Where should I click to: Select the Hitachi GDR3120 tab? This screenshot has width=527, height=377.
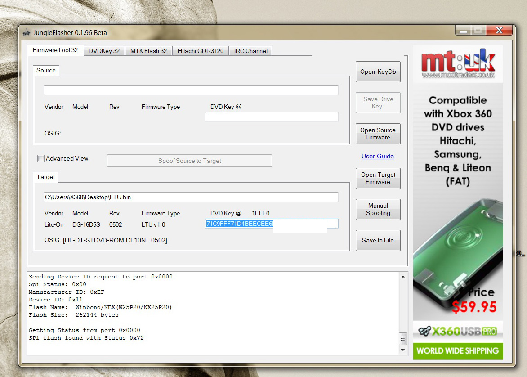click(200, 51)
